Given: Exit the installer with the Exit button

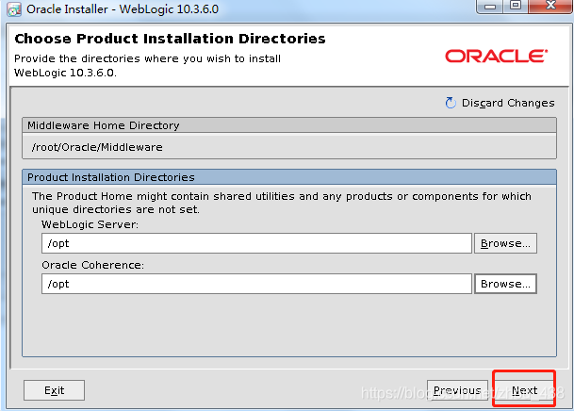Looking at the screenshot, I should [54, 390].
